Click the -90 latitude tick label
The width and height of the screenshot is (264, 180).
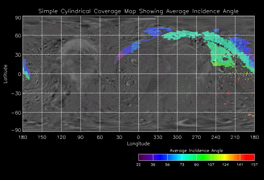(17, 130)
